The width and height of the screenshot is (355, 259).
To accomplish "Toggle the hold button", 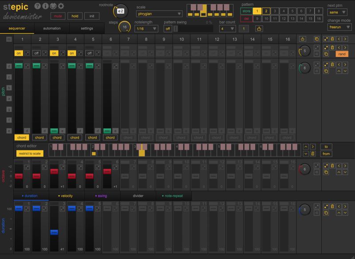I will tap(75, 16).
